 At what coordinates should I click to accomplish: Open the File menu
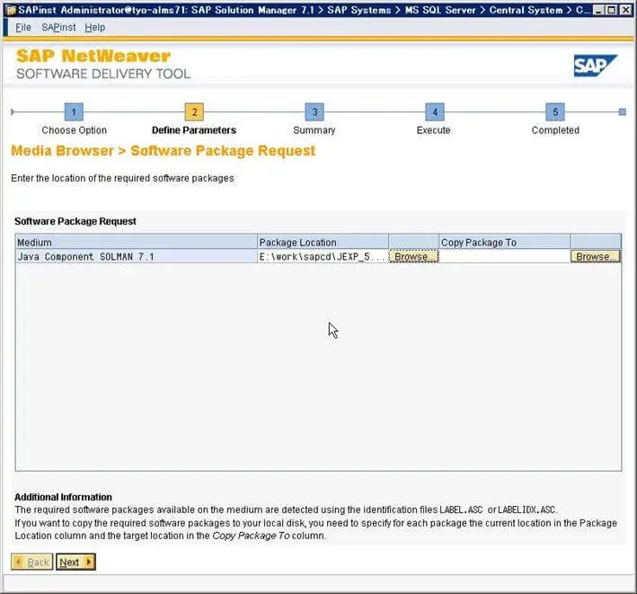coord(23,27)
